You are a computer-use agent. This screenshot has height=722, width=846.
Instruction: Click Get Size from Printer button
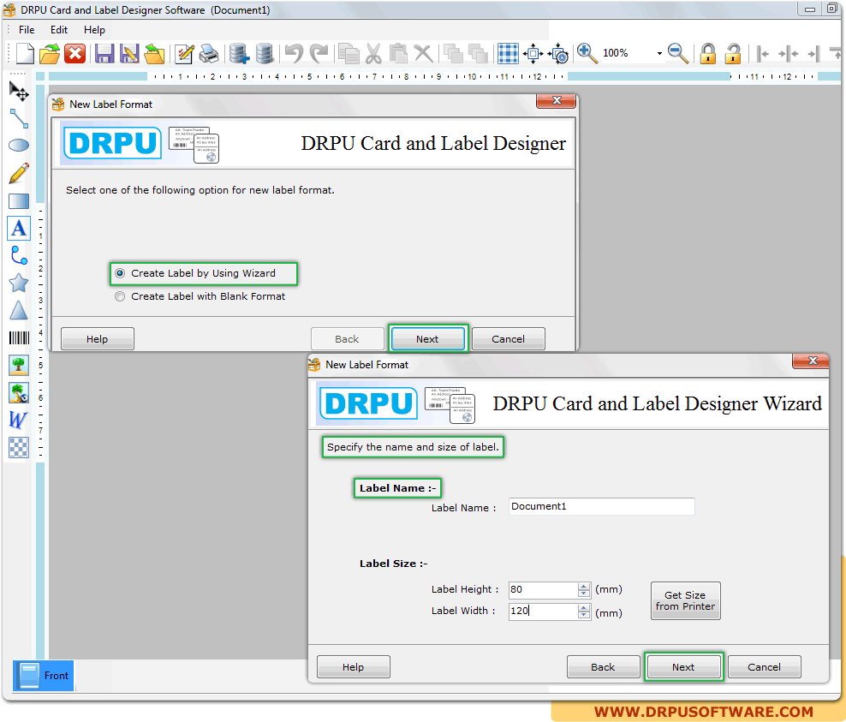click(x=685, y=600)
